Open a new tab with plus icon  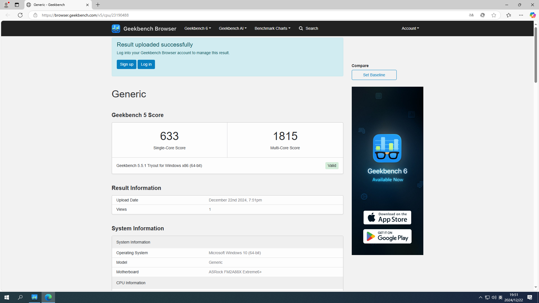pos(98,5)
